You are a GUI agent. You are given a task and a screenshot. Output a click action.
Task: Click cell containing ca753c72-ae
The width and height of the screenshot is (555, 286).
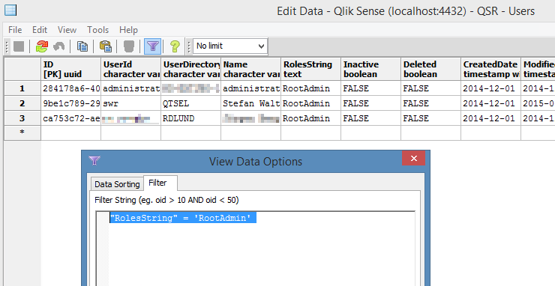click(70, 118)
